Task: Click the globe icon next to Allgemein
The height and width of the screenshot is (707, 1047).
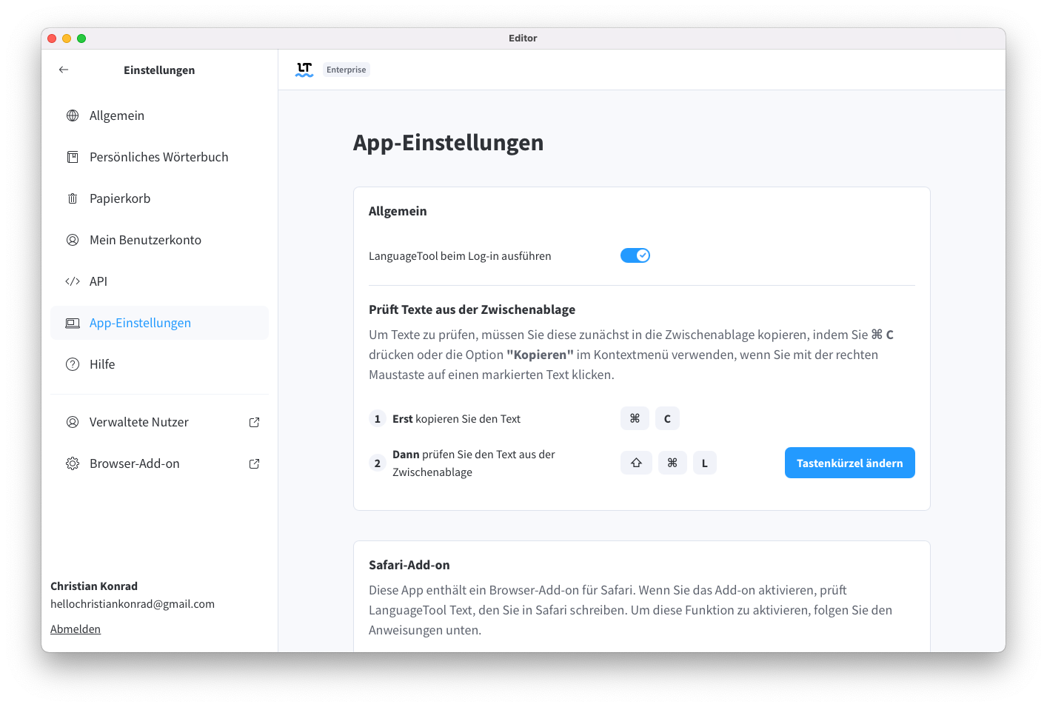Action: pyautogui.click(x=73, y=115)
